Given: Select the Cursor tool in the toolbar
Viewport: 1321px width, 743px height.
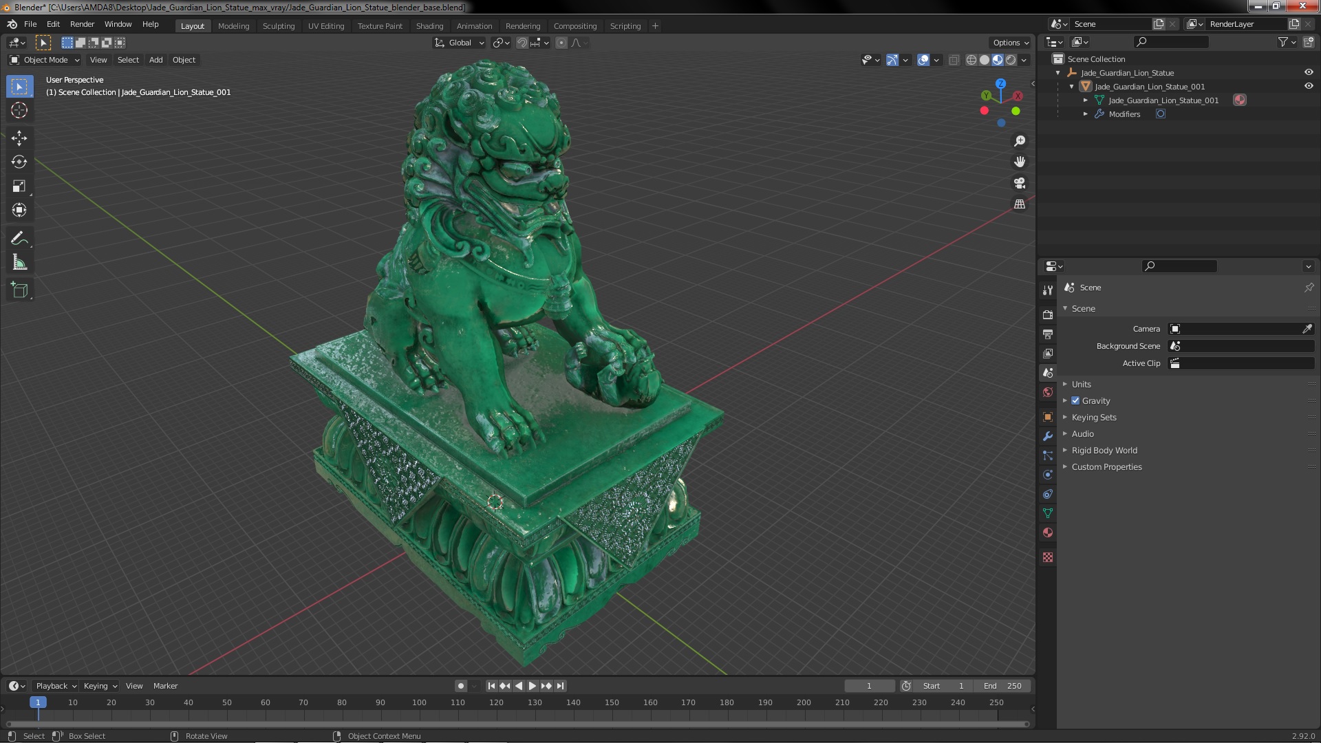Looking at the screenshot, I should click(x=19, y=110).
